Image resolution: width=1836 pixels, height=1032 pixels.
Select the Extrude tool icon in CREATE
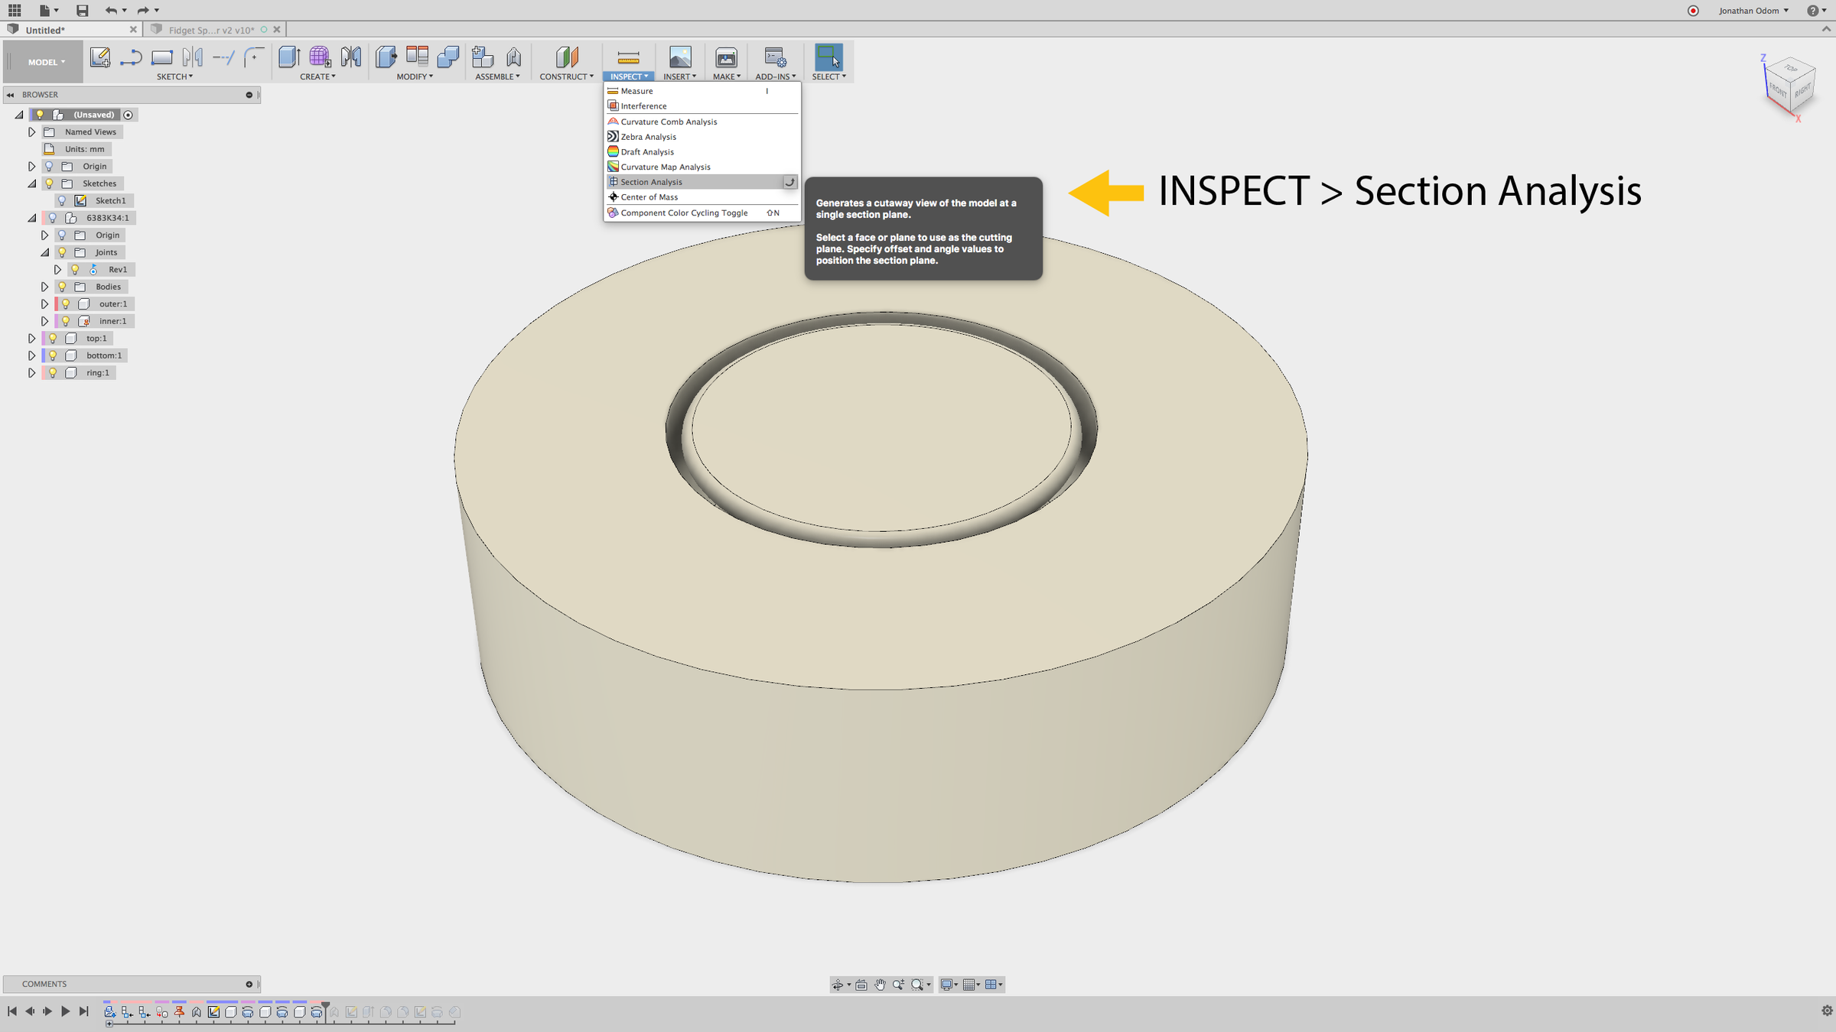pos(288,57)
